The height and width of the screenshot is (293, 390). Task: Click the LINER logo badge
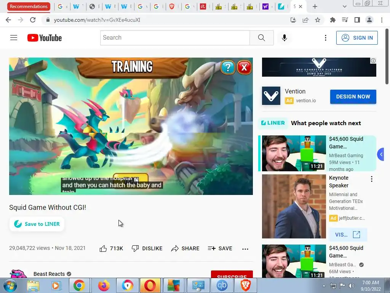(x=273, y=123)
